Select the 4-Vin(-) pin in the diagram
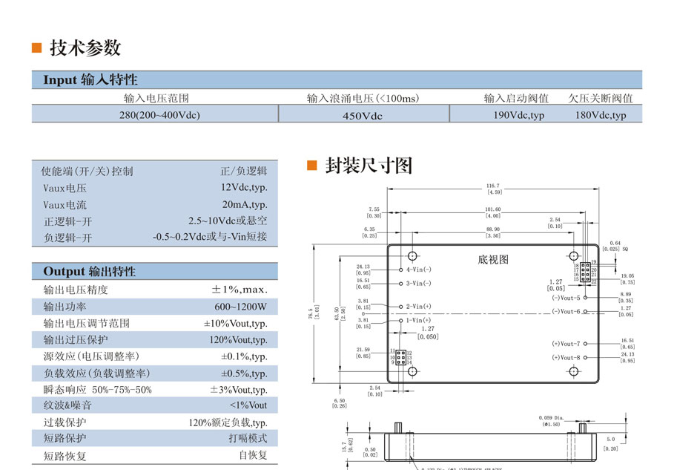This screenshot has height=470, width=697. click(401, 270)
